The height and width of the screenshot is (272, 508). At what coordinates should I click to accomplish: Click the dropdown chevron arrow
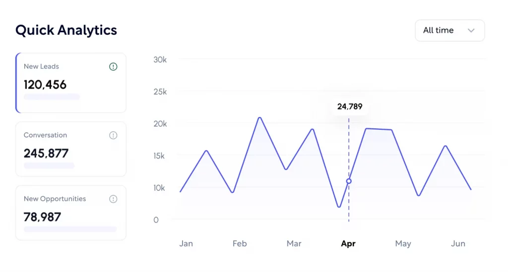pos(471,30)
